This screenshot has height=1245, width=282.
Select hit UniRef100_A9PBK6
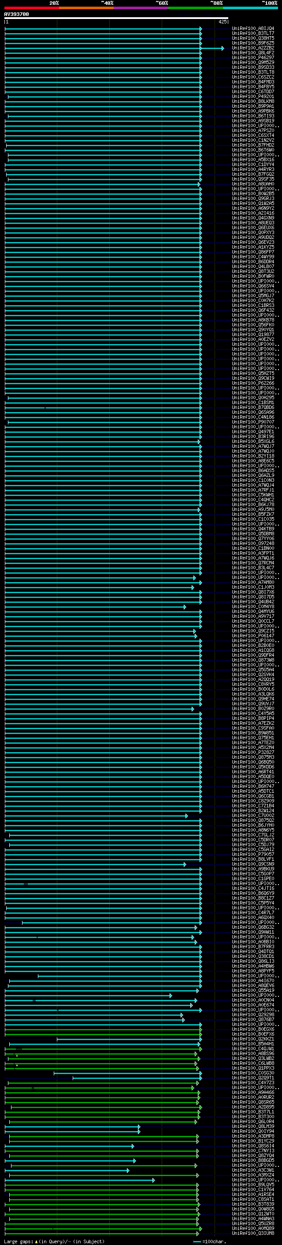click(253, 111)
